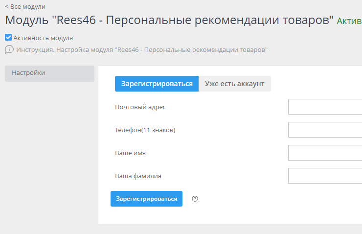Click the Активность модуля label text
The image size is (362, 234).
point(43,38)
